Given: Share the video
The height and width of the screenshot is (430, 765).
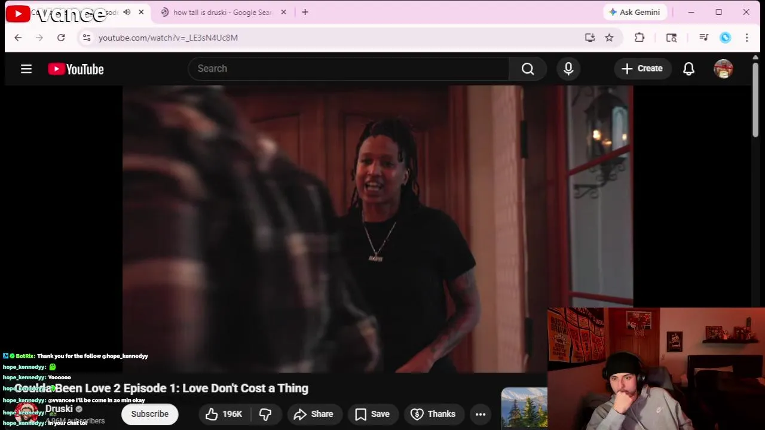Looking at the screenshot, I should pos(313,414).
